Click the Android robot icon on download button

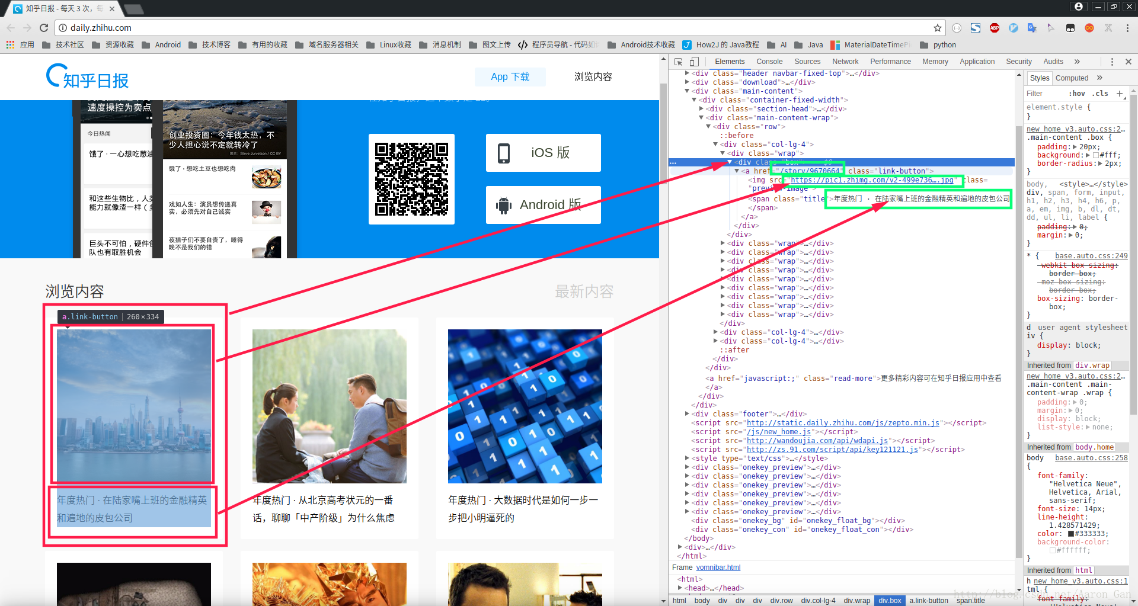tap(504, 205)
